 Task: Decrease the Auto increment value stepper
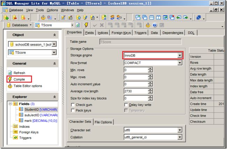coord(150,86)
